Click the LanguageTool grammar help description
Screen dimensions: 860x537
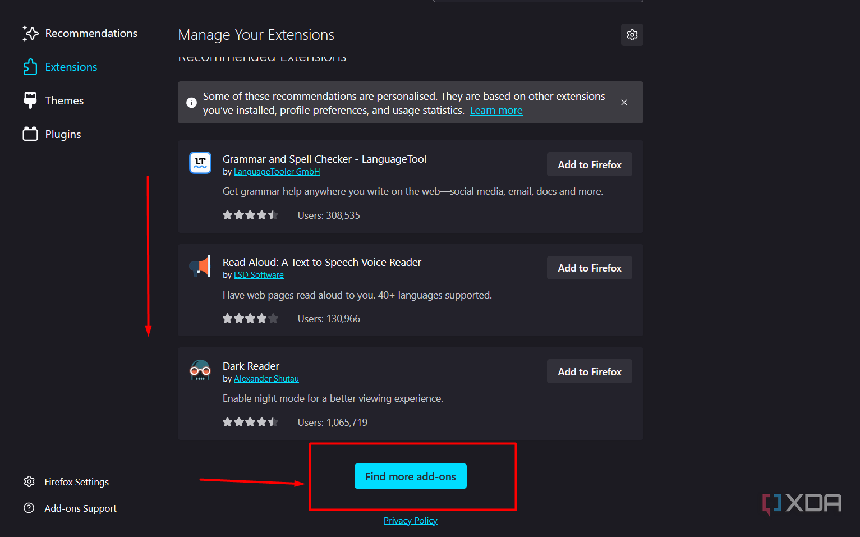click(x=413, y=191)
